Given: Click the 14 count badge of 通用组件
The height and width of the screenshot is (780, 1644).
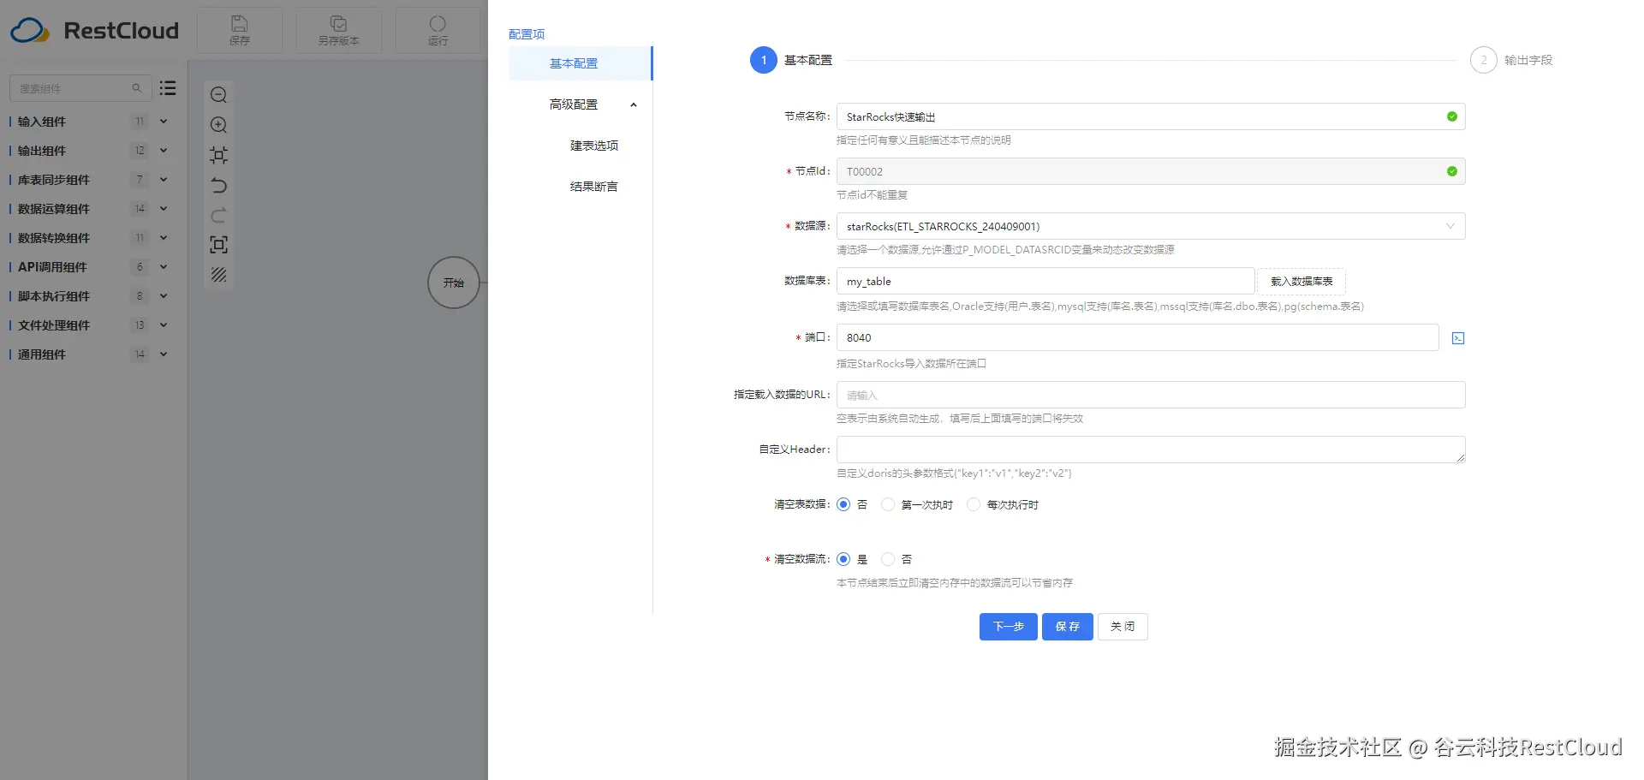Looking at the screenshot, I should point(140,354).
